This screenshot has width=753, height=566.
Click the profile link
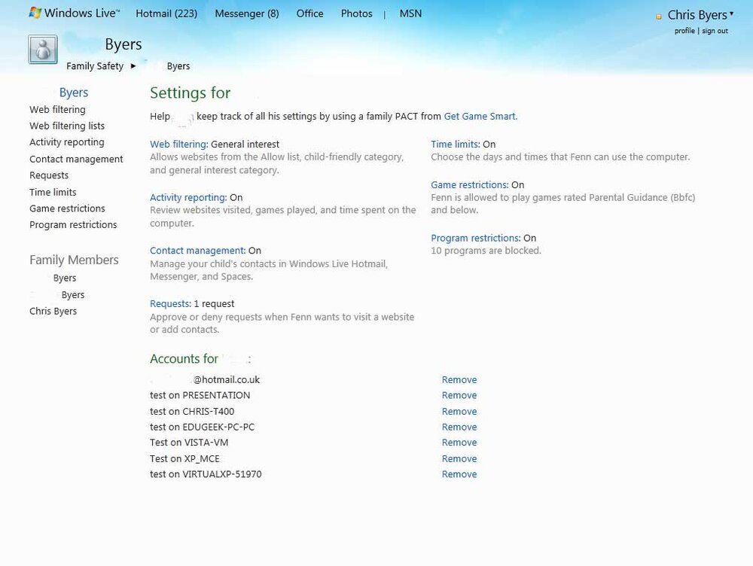click(x=684, y=31)
